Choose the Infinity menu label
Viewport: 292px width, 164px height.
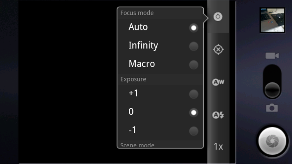point(143,46)
